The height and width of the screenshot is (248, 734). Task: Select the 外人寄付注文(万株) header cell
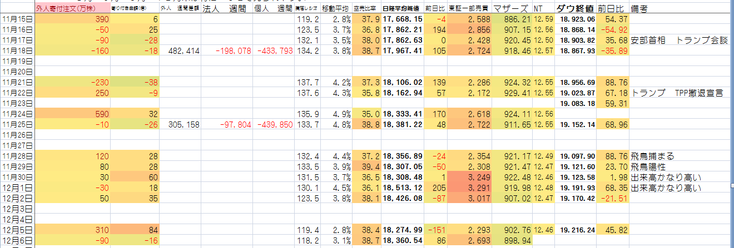pos(66,9)
